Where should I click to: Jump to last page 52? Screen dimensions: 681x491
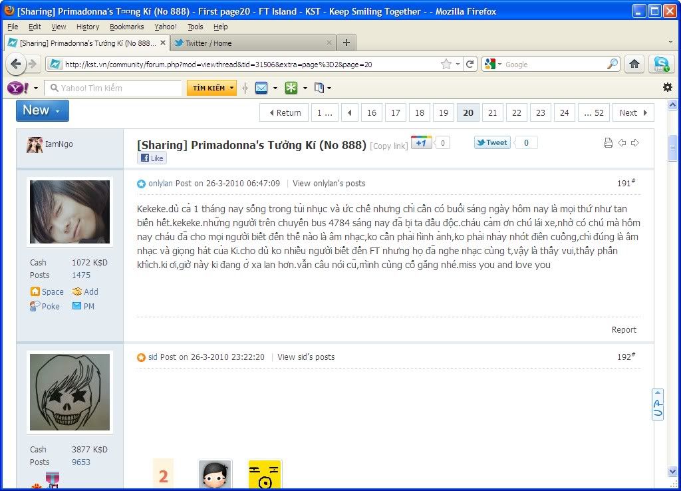pos(594,113)
